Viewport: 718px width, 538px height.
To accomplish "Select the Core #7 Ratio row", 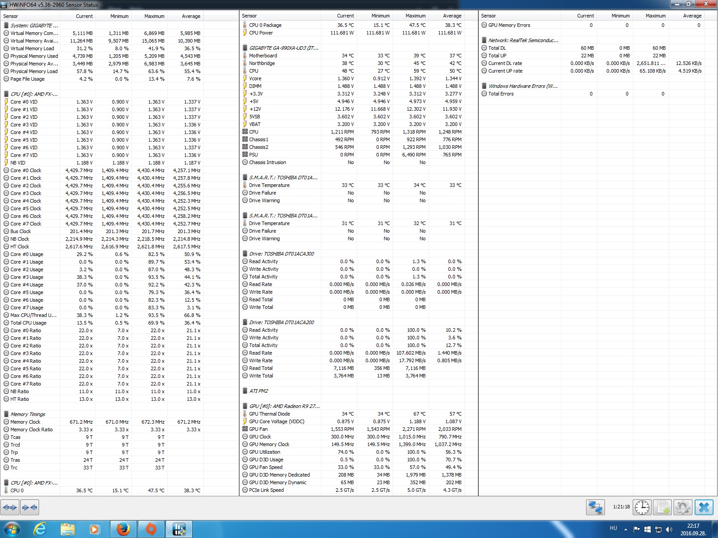I will (x=119, y=384).
